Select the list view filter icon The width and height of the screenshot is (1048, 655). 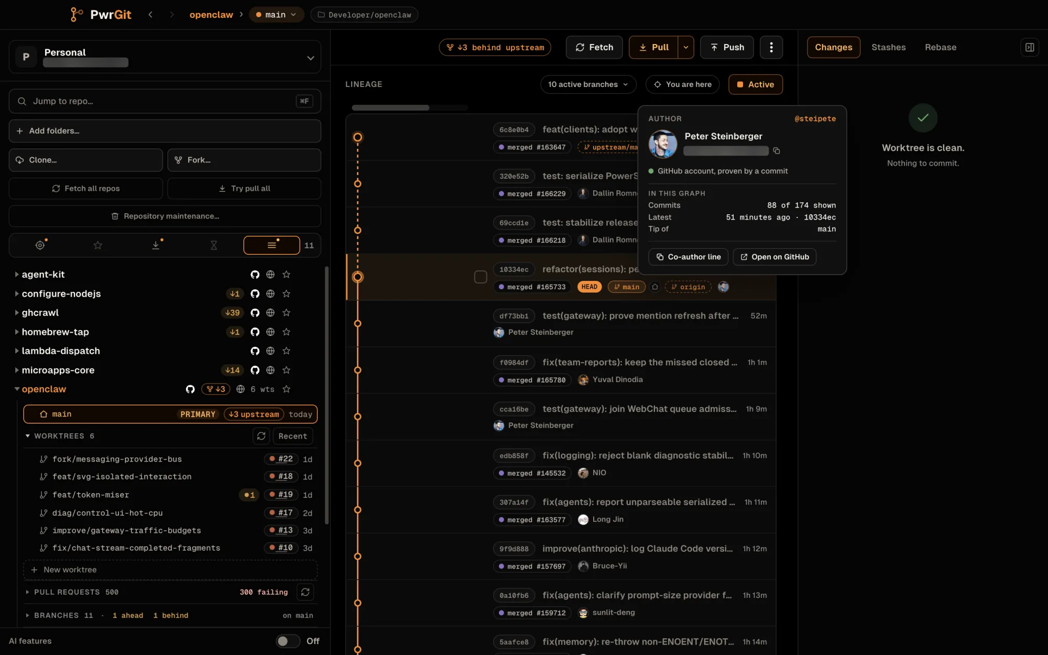point(271,245)
